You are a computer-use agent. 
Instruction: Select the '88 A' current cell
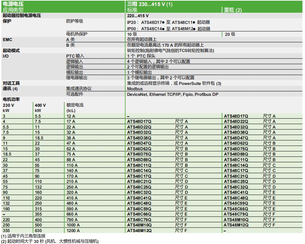coord(71,160)
